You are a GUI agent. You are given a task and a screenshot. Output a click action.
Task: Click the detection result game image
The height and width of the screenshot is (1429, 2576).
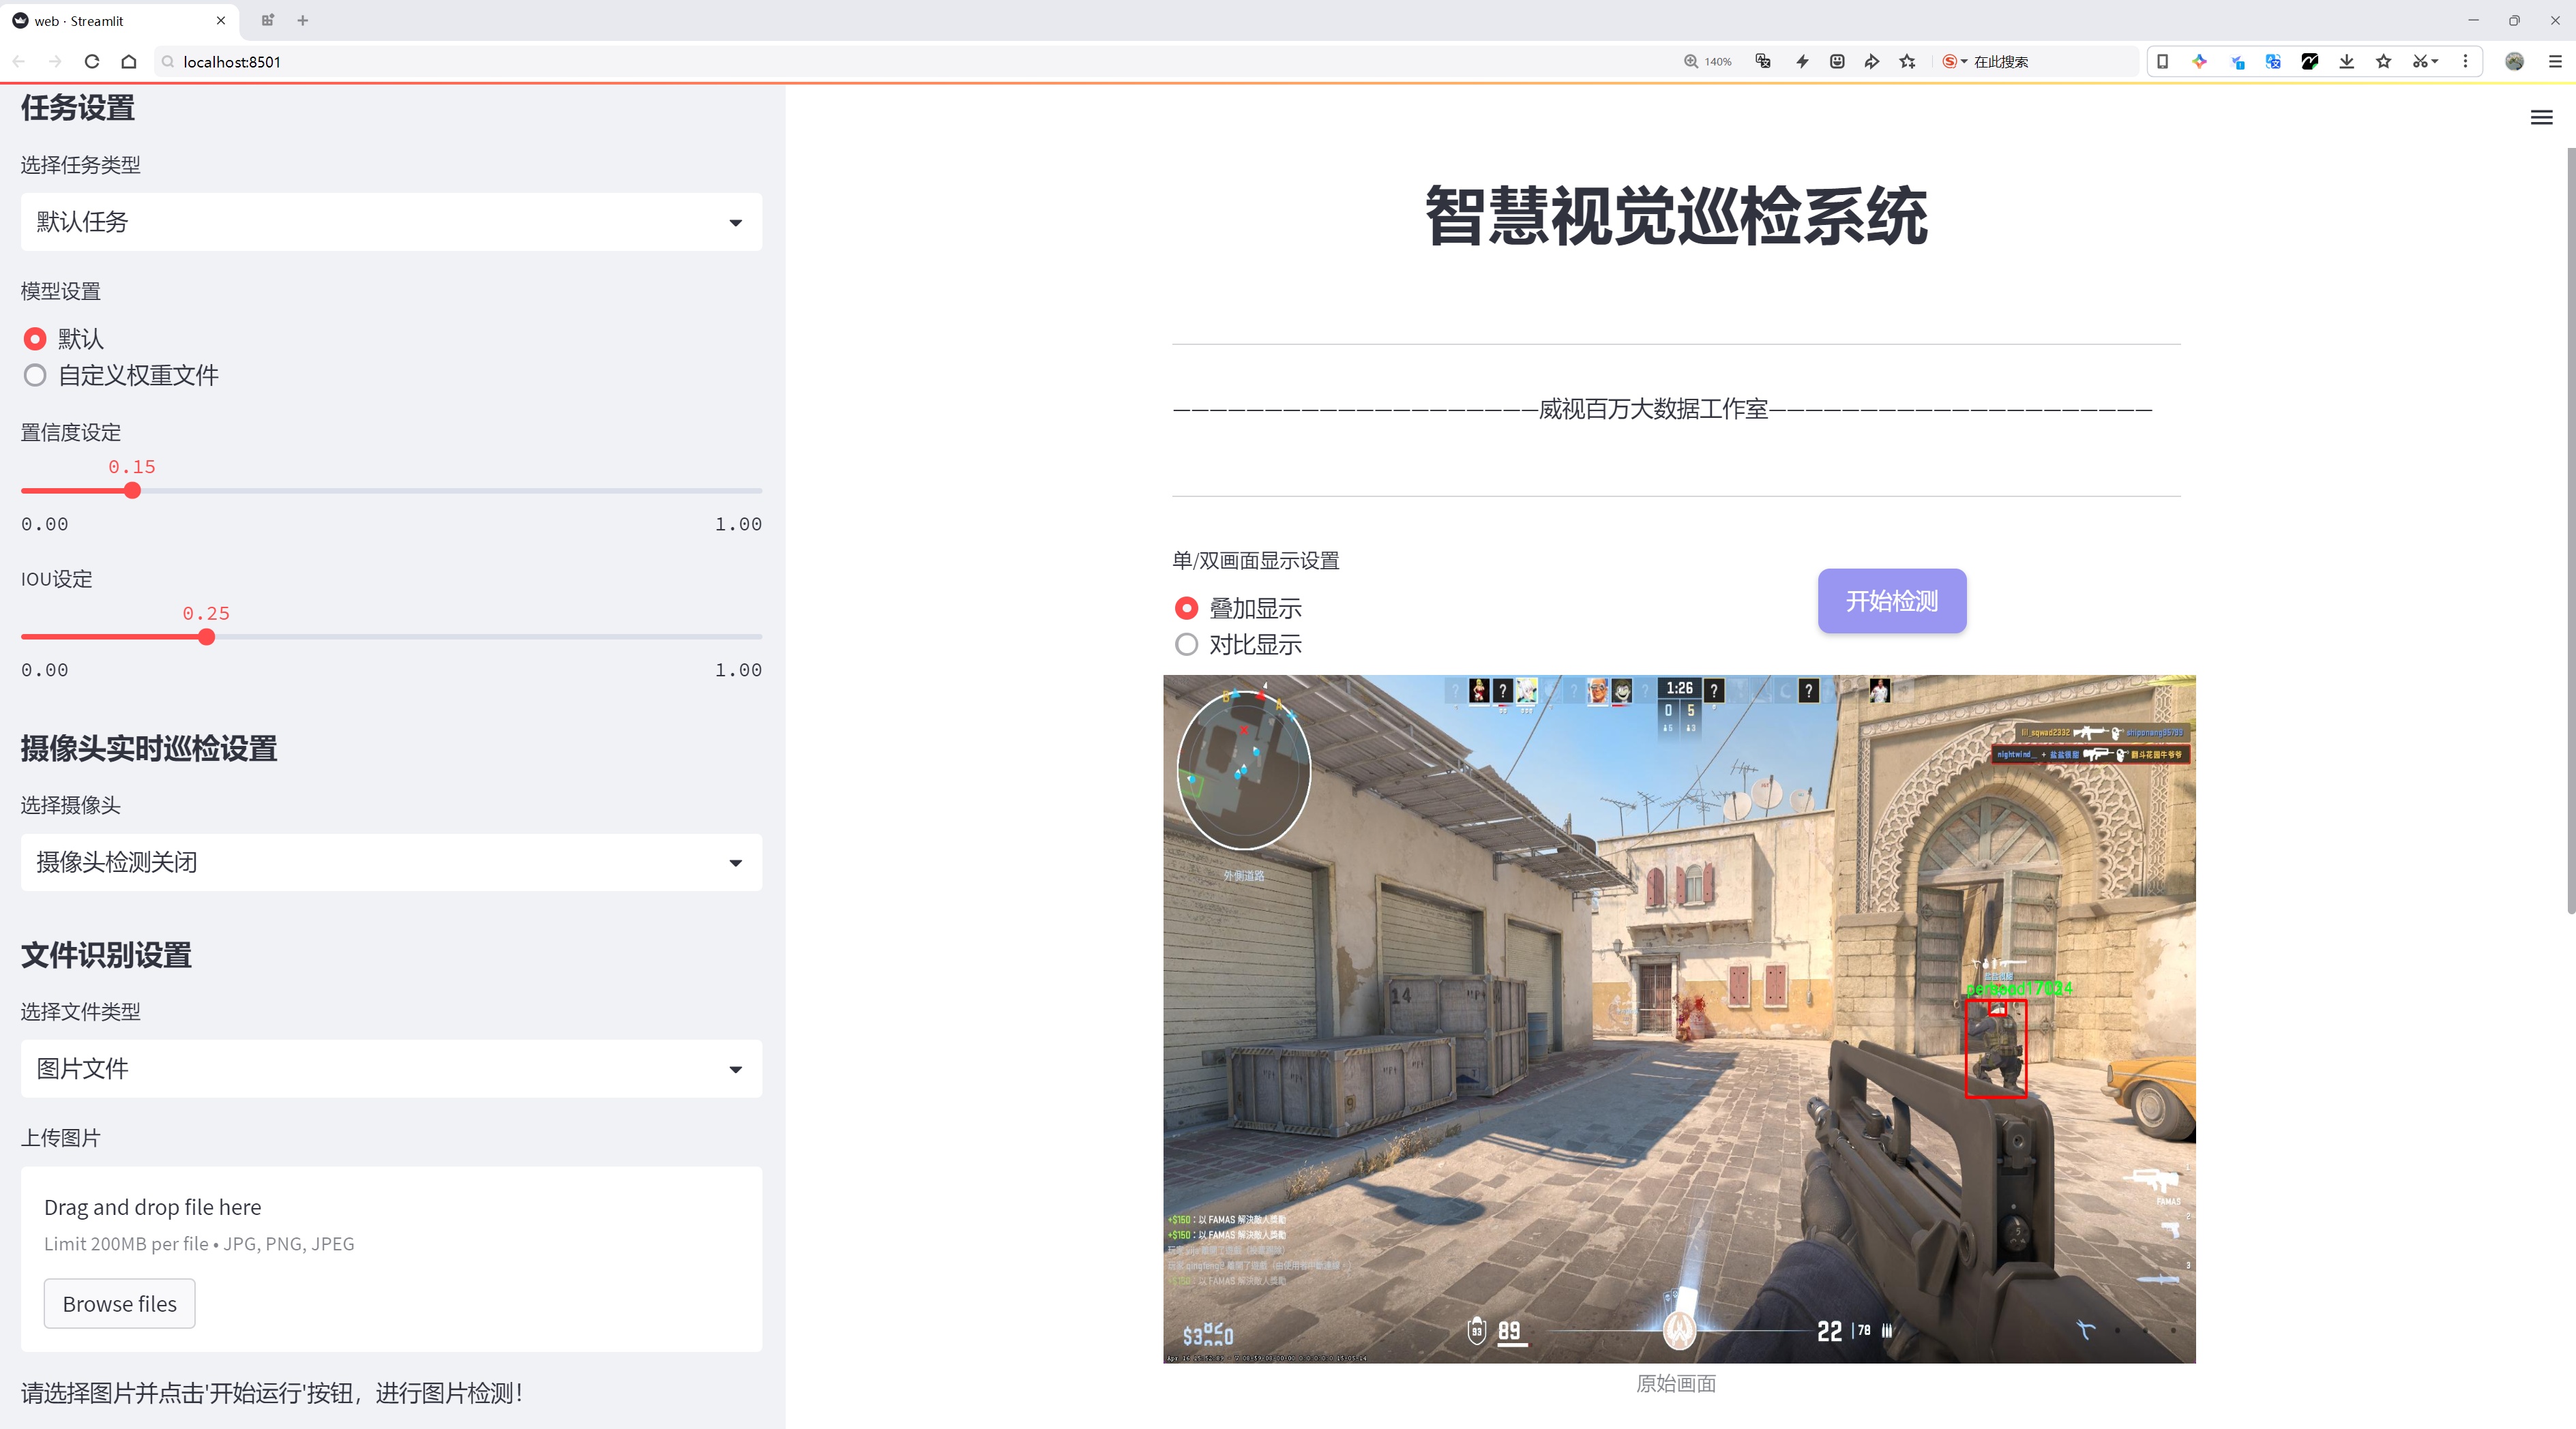pyautogui.click(x=1679, y=1019)
